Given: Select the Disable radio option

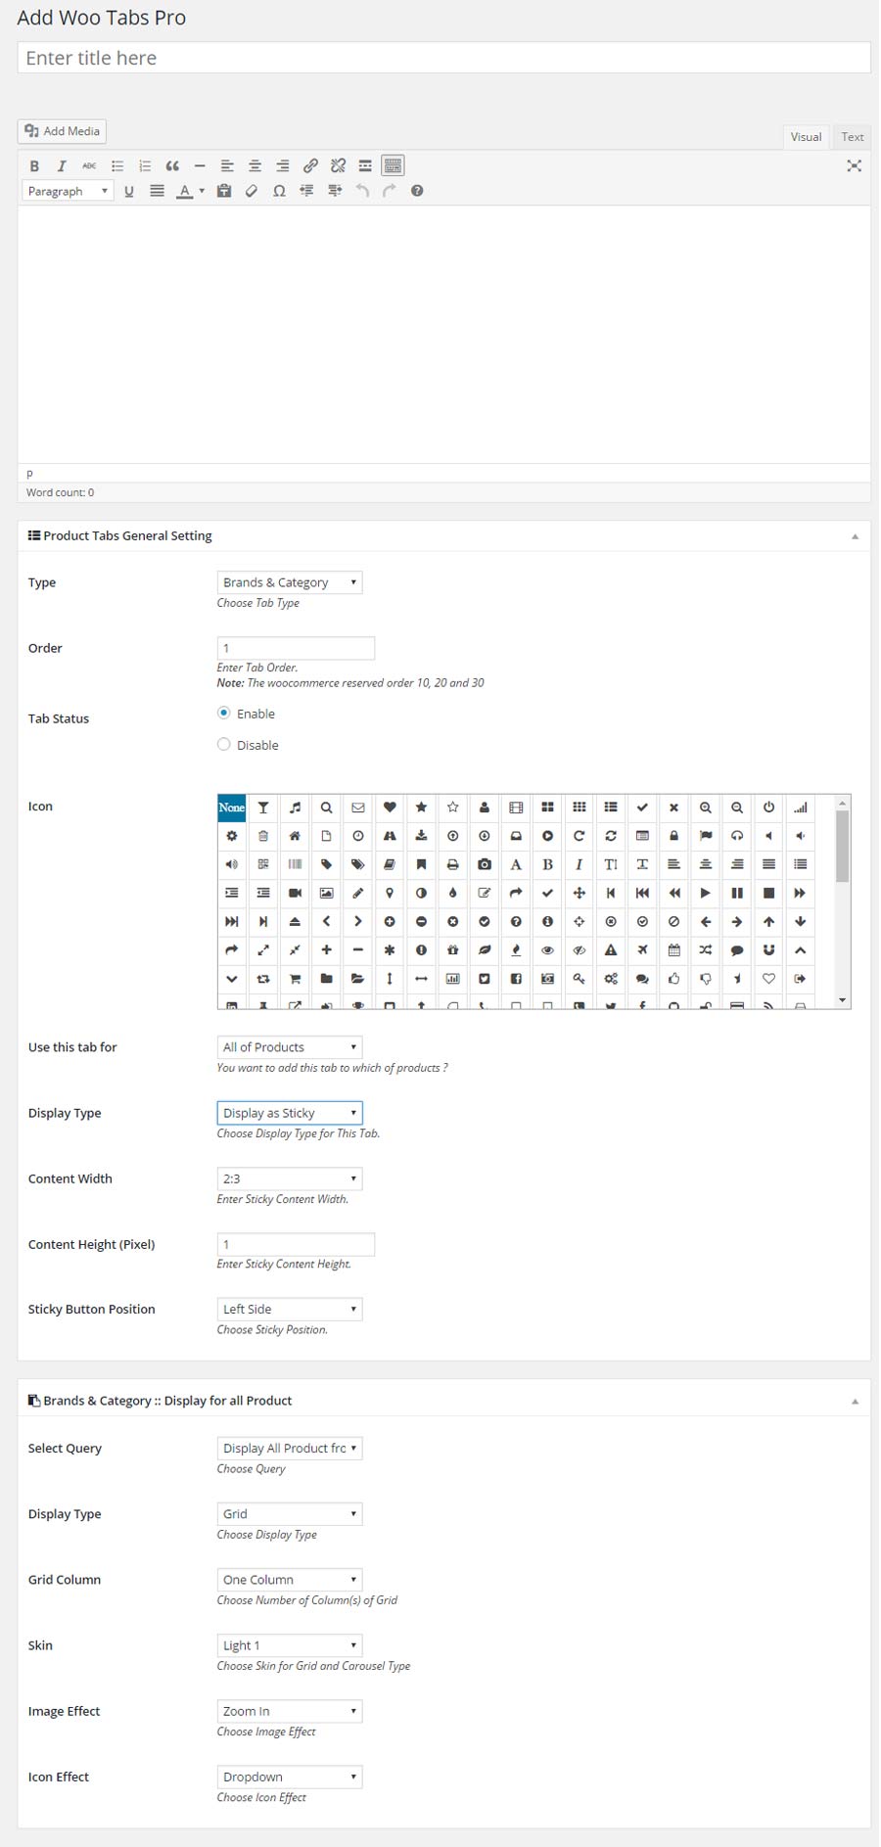Looking at the screenshot, I should [x=224, y=745].
